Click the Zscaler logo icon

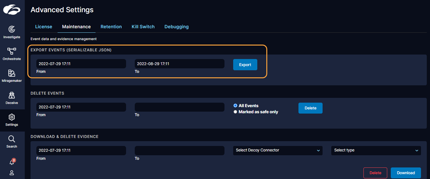(x=12, y=9)
